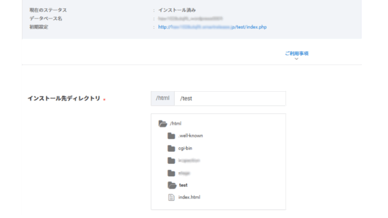Click the index.html file document icon

point(171,197)
